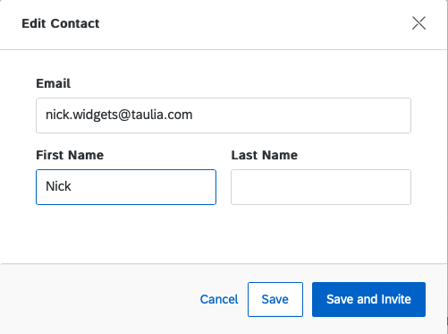Select the empty Last Name field
The image size is (448, 334).
pos(321,187)
